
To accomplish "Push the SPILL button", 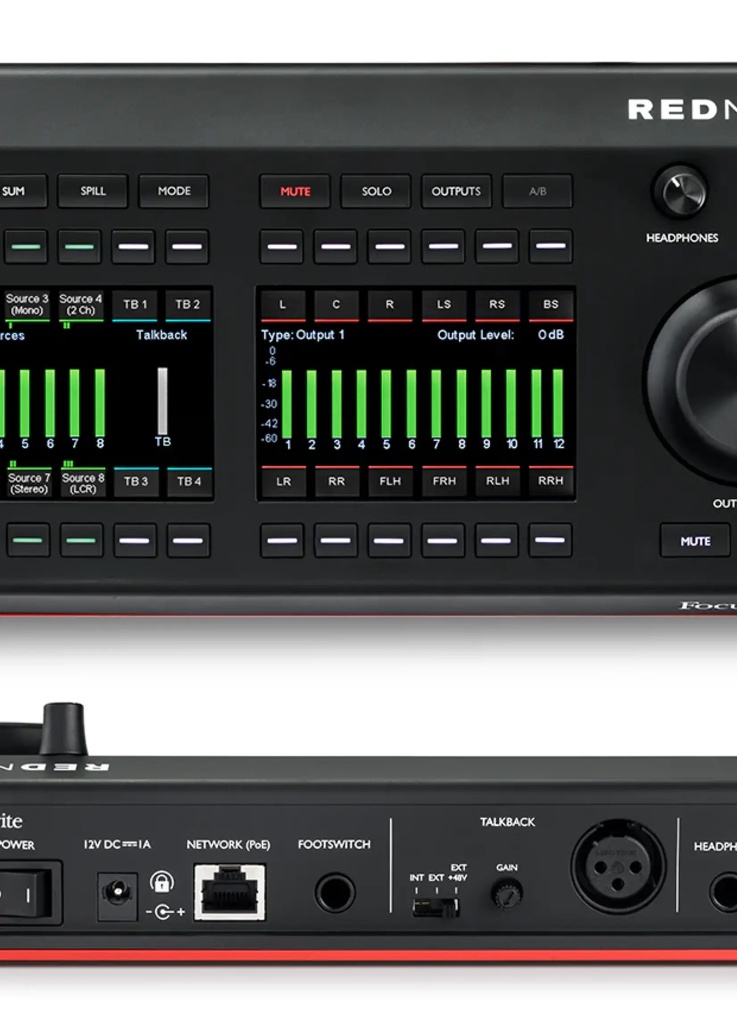I will click(93, 191).
